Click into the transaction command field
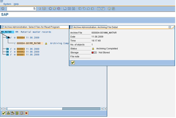This screenshot has height=118, width=176. pos(20,9)
